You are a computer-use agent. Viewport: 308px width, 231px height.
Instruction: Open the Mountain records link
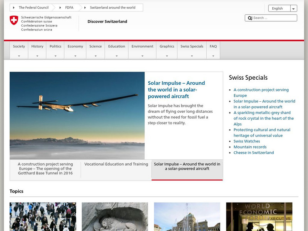tap(250, 147)
